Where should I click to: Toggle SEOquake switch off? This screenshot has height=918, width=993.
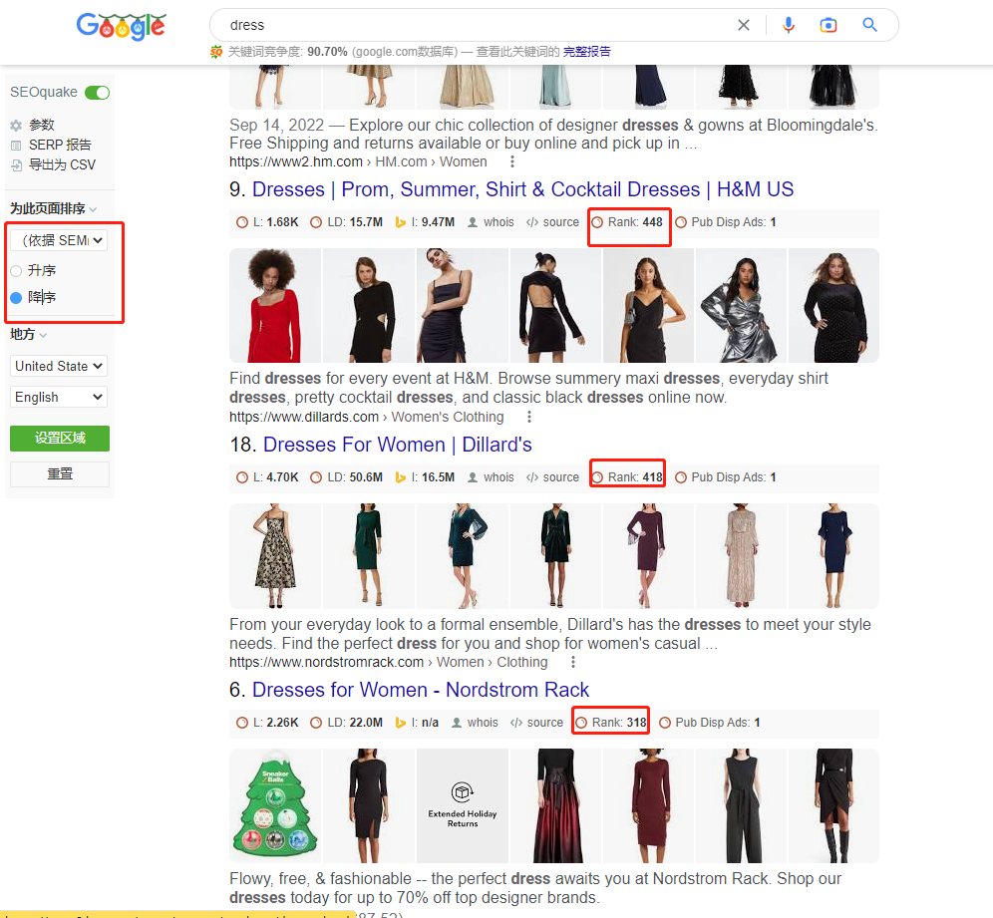(x=97, y=93)
